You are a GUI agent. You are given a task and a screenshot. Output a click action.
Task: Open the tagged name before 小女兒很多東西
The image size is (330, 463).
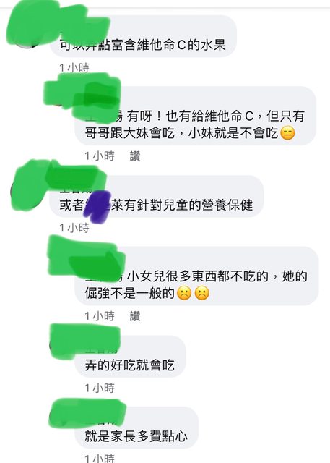click(104, 276)
